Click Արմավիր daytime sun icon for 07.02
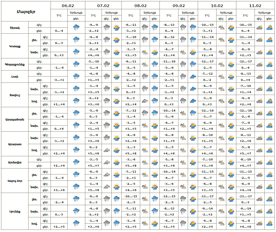The height and width of the screenshot is (232, 276). pos(116,162)
